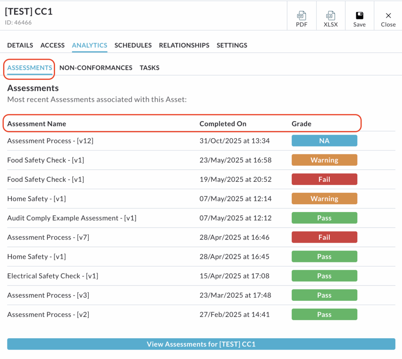Image resolution: width=402 pixels, height=359 pixels.
Task: Click the Assessment Name column header
Action: point(37,124)
